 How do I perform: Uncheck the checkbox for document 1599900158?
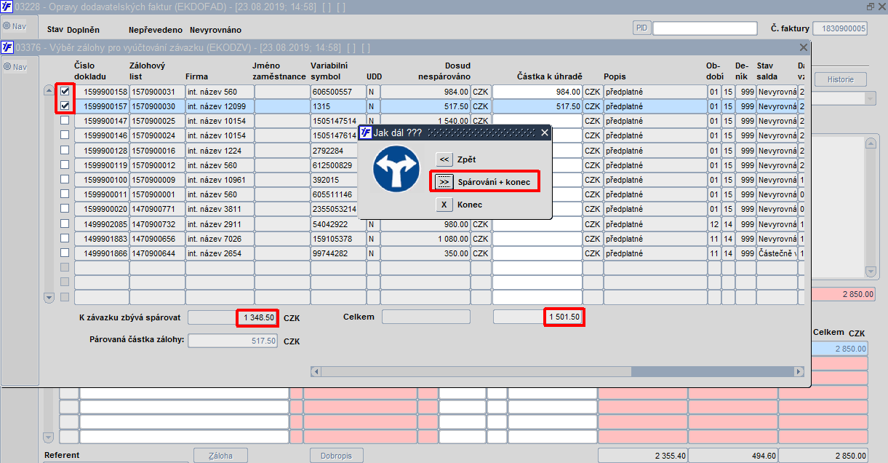click(65, 92)
